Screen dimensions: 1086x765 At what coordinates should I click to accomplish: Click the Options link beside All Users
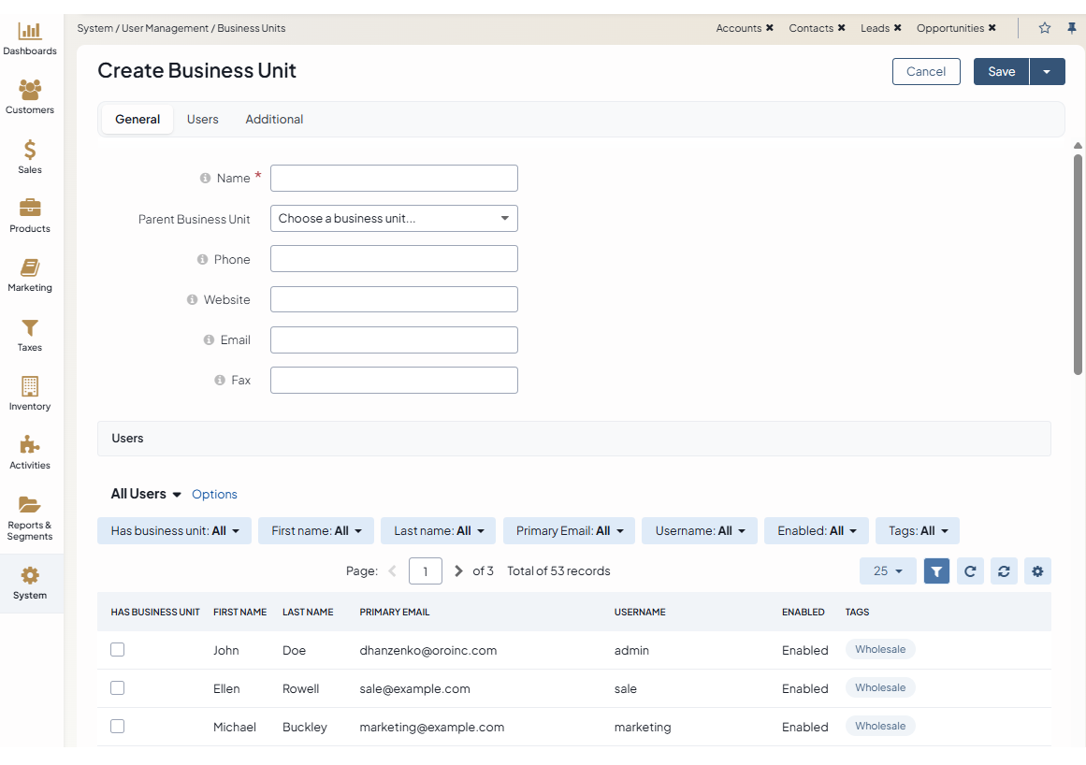[x=214, y=494]
